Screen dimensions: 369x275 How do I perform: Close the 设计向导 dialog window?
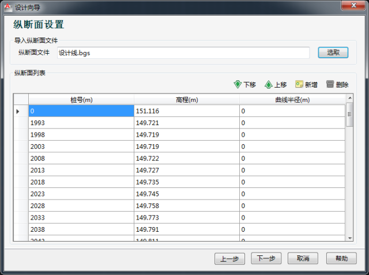coord(353,6)
